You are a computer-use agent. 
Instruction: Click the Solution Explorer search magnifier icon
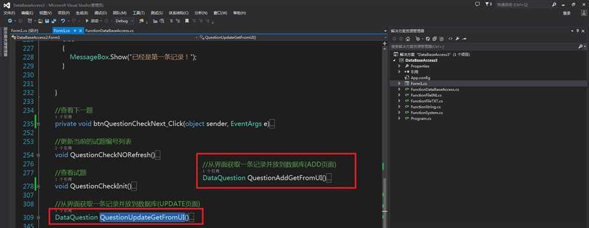[x=580, y=46]
